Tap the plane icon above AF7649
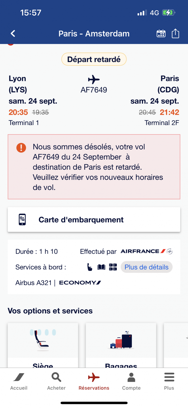188x408 pixels. [94, 79]
